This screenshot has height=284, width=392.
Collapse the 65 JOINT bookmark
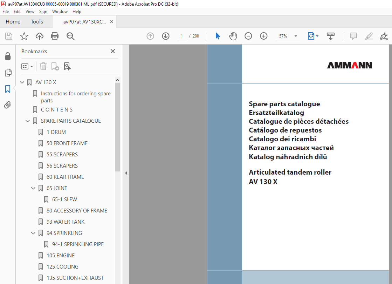tap(33, 188)
